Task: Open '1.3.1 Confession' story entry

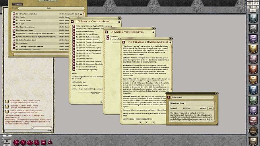Action: [x=22, y=43]
